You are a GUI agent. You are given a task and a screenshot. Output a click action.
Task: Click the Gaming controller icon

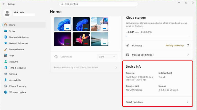(x=6, y=74)
